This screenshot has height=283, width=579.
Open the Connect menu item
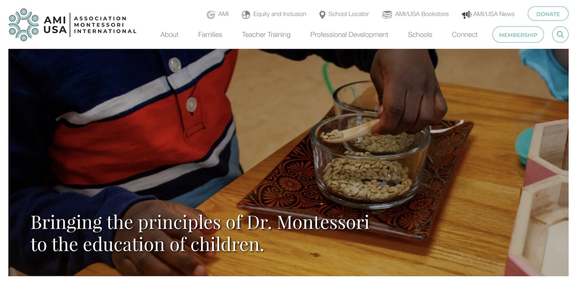(465, 35)
